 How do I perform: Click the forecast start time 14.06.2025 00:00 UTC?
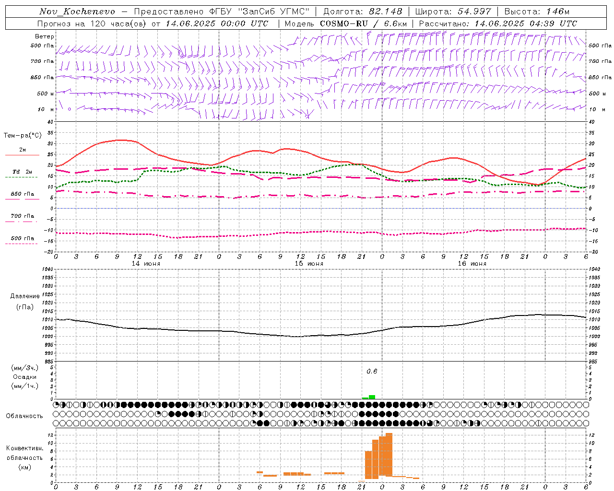tap(217, 23)
